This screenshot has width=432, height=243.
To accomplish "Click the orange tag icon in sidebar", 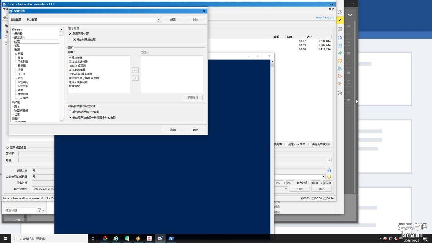I will 339,76.
